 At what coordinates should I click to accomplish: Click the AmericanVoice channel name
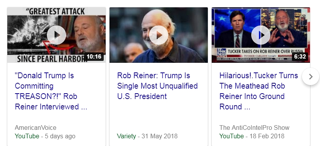point(35,128)
